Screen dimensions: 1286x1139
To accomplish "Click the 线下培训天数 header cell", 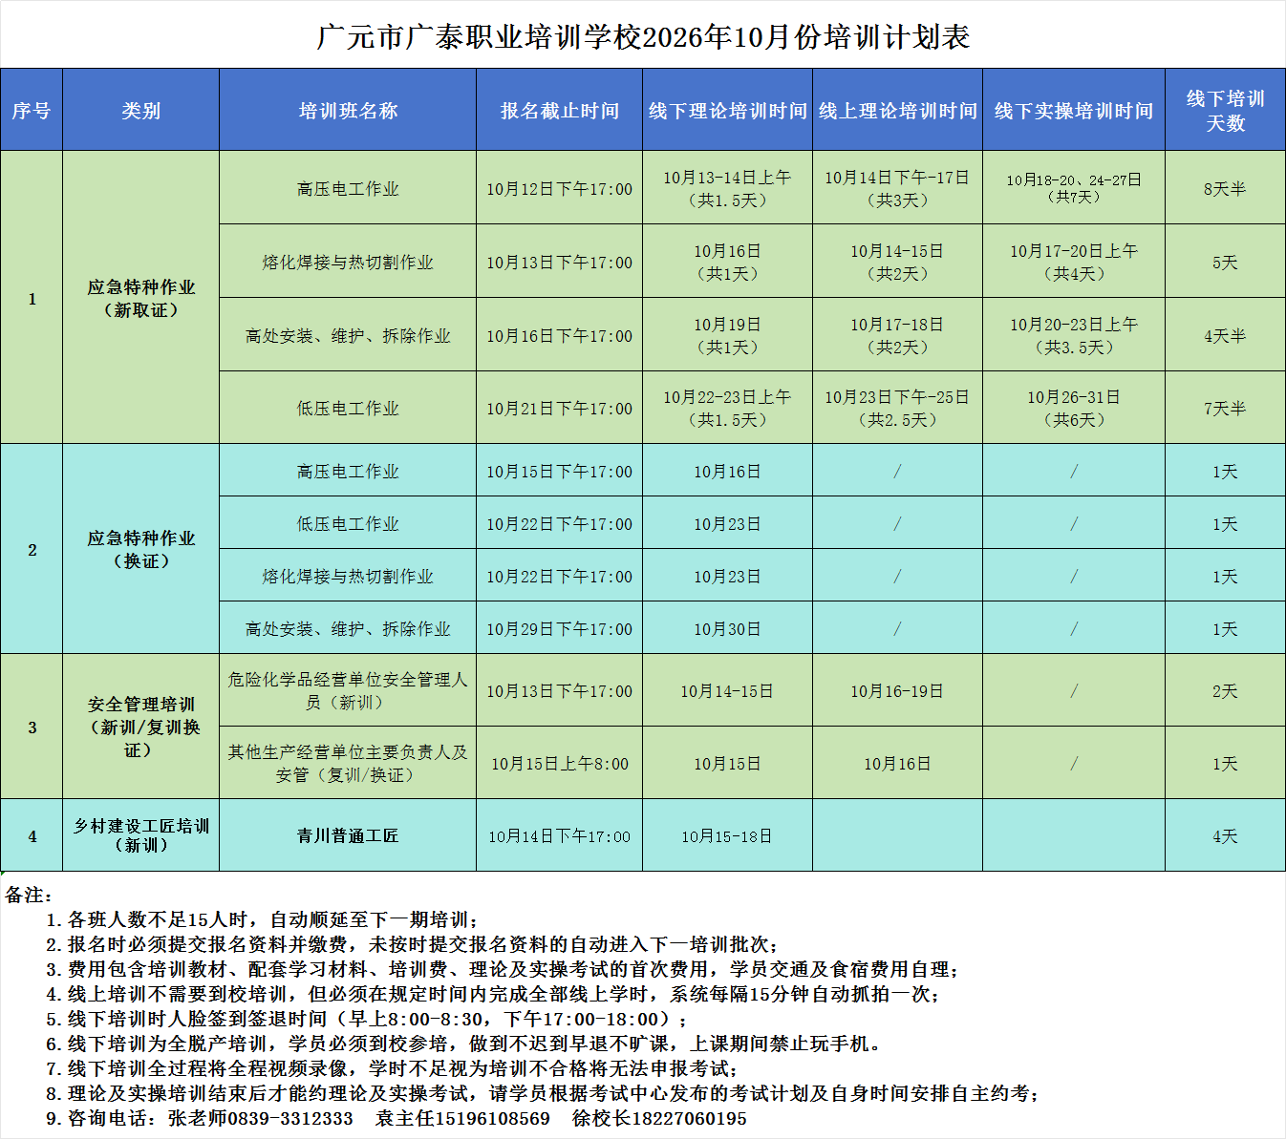I will click(1225, 110).
